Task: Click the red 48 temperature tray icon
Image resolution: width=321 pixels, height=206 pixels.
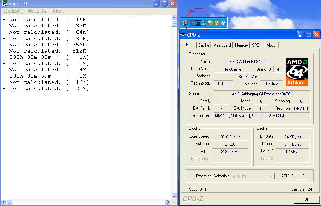Action: coord(192,23)
